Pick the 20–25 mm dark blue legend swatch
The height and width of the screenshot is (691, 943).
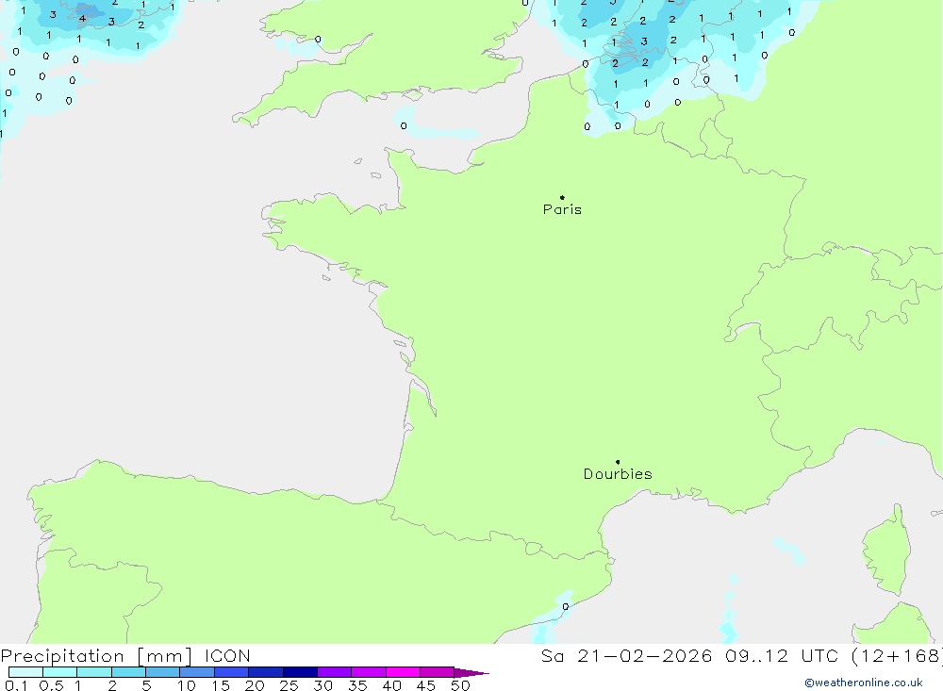pos(266,672)
